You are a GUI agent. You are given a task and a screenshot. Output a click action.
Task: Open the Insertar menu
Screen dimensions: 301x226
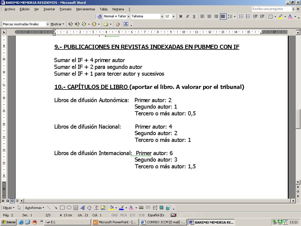click(49, 9)
